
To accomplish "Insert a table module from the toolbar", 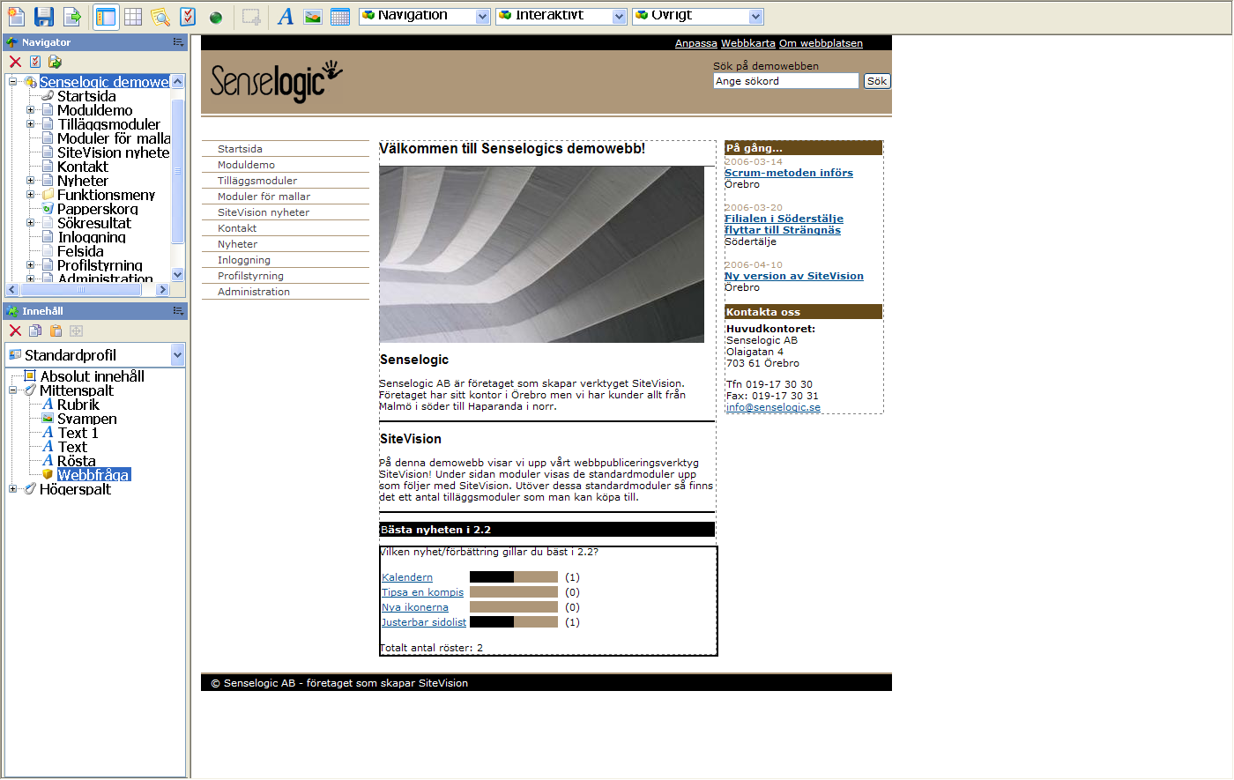I will click(x=340, y=16).
